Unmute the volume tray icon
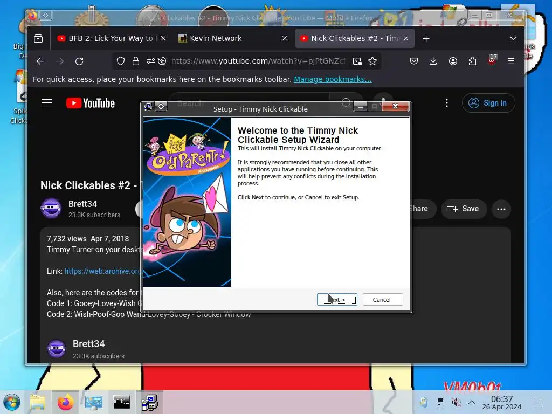Image resolution: width=552 pixels, height=414 pixels. point(456,402)
